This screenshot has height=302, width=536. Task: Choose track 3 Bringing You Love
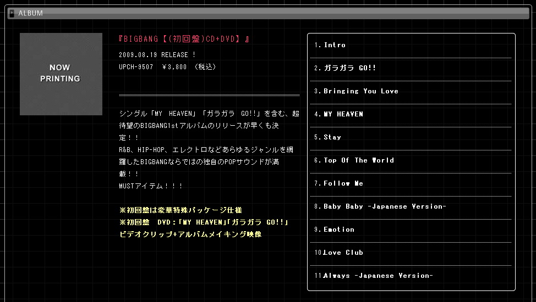click(x=356, y=91)
